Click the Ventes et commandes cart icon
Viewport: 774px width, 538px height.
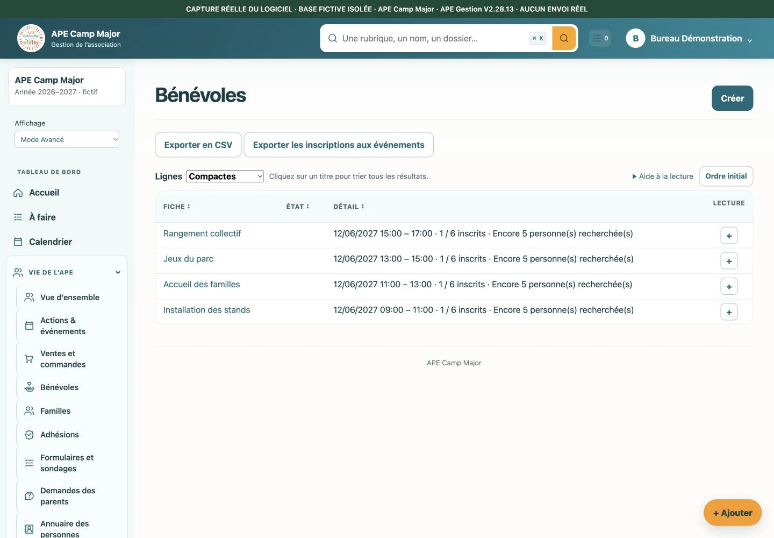coord(29,359)
